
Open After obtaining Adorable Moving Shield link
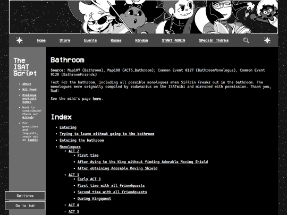point(117,168)
